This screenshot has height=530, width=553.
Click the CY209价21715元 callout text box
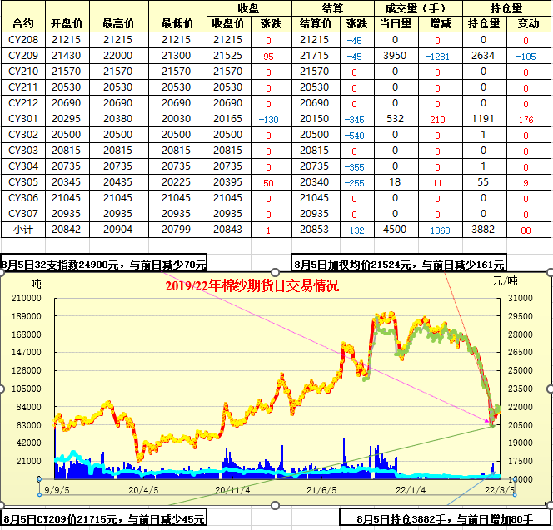point(104,519)
